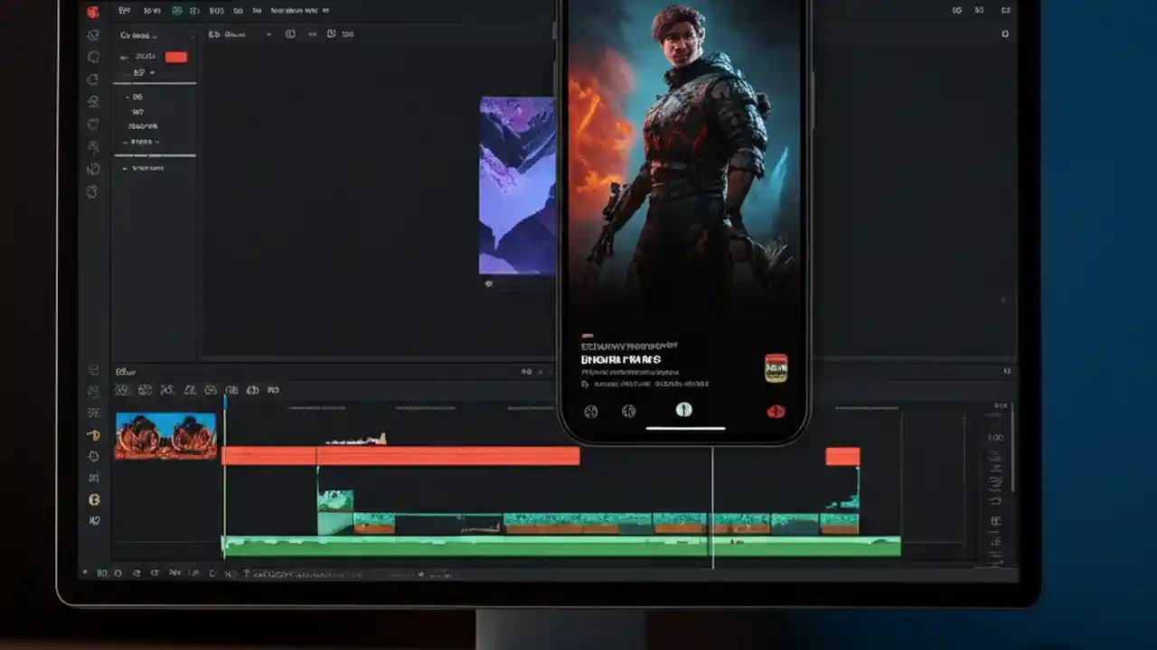Click the yellow lock-style icon in the timeline sidebar
The height and width of the screenshot is (650, 1157).
click(94, 498)
